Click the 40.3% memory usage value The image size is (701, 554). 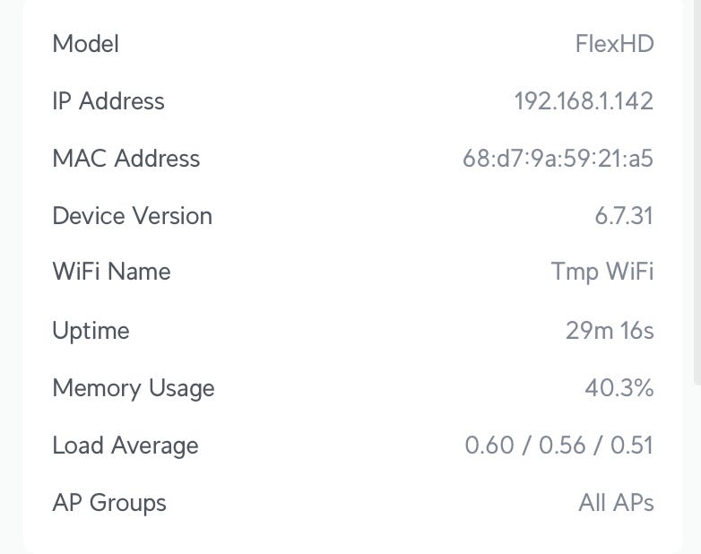pyautogui.click(x=619, y=388)
